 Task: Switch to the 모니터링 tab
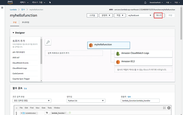26,22
